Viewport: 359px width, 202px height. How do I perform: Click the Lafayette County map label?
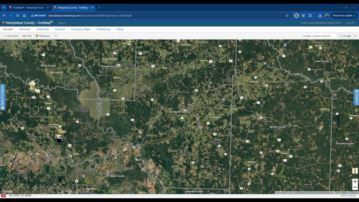[x=194, y=191]
